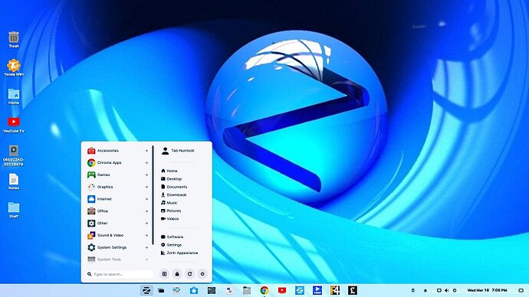Click the Type to search field
Image resolution: width=529 pixels, height=297 pixels.
(x=120, y=274)
